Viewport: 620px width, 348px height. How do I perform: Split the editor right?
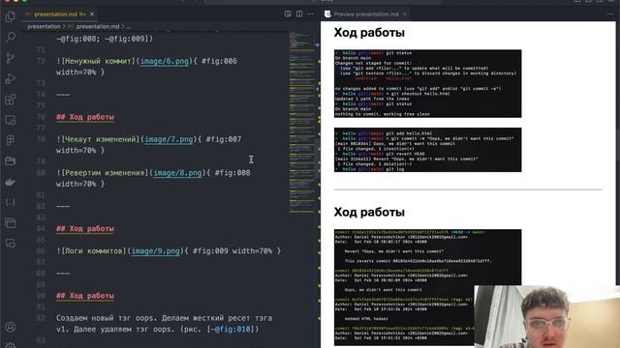coord(299,14)
